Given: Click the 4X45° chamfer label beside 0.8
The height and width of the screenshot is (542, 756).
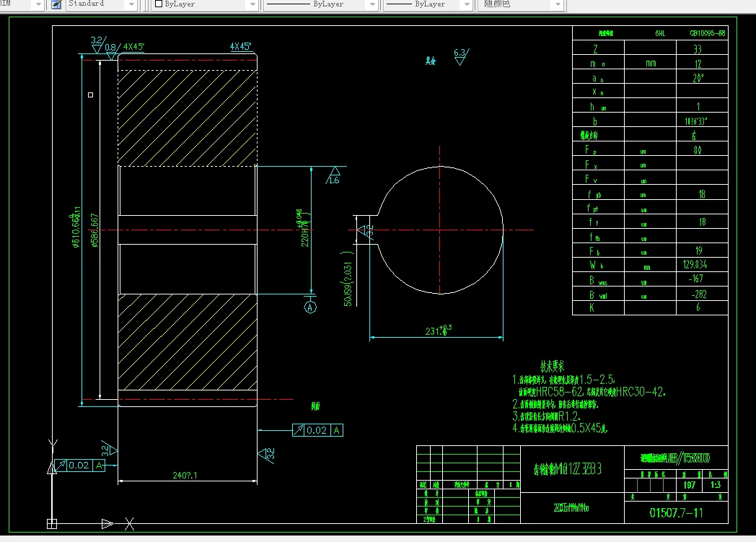Looking at the screenshot, I should click(133, 47).
